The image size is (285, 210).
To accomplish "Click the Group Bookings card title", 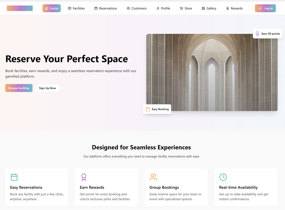I will pyautogui.click(x=164, y=187).
